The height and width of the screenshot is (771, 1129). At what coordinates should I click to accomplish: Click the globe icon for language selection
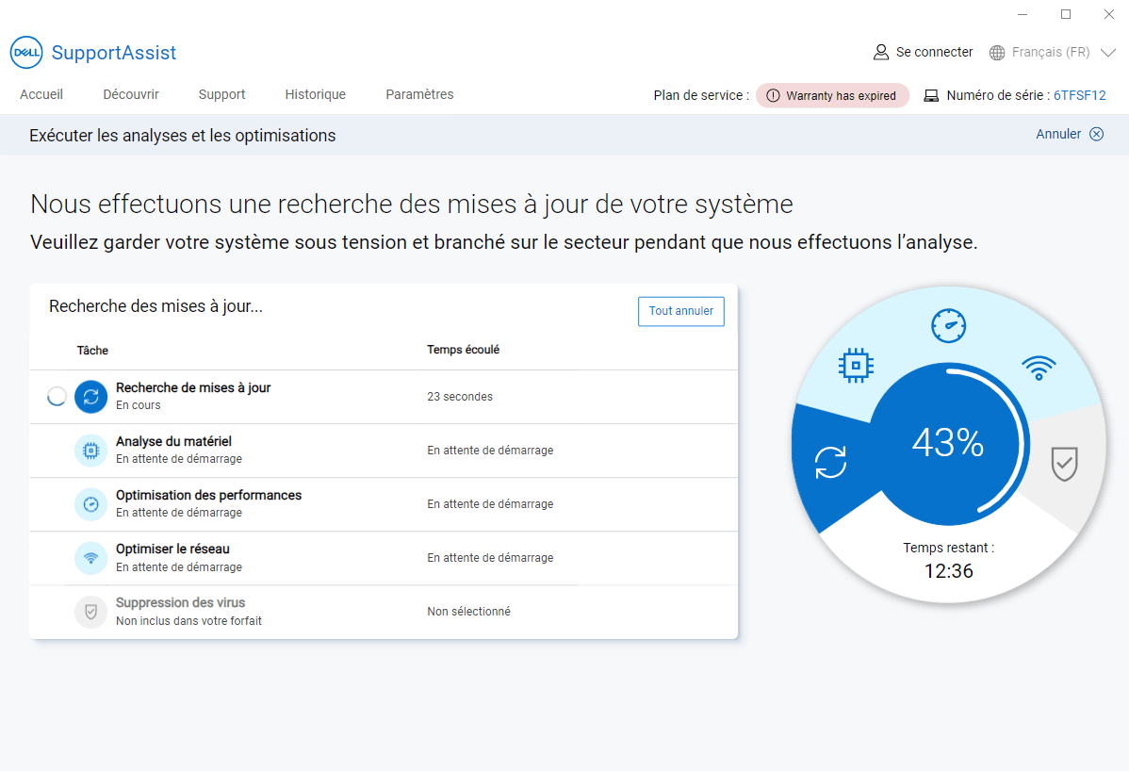[997, 53]
